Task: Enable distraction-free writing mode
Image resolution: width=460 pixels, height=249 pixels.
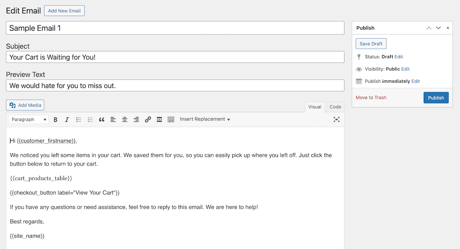Action: 337,120
